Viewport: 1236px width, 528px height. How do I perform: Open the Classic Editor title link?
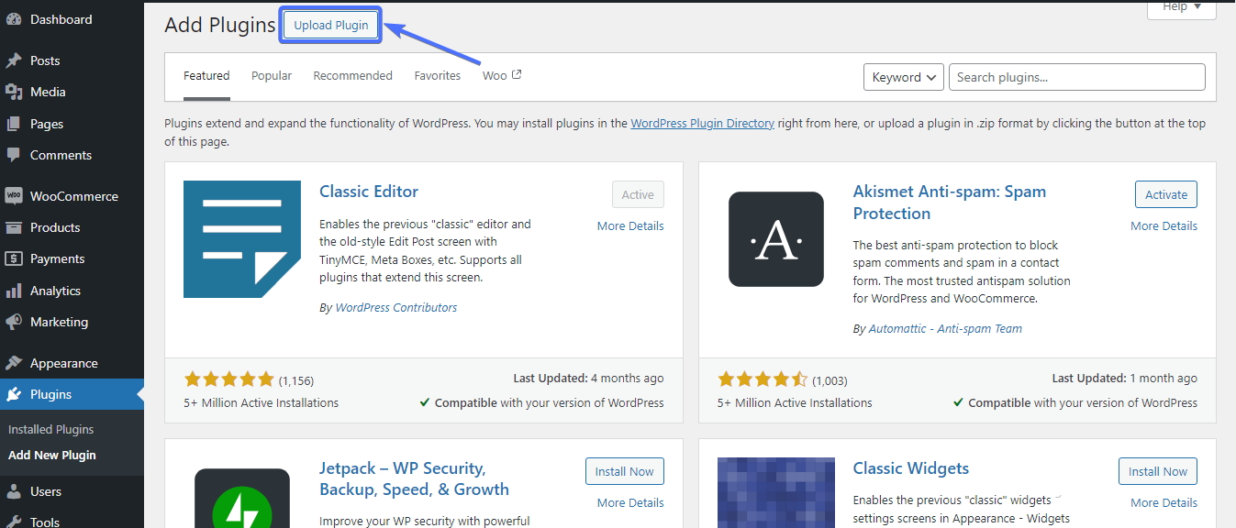tap(369, 192)
